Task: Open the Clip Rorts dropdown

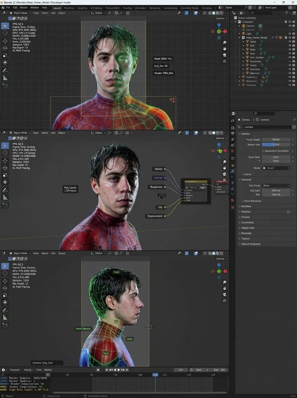Action: tap(276, 185)
